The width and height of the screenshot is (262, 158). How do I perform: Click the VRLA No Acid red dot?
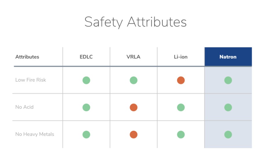coord(133,107)
